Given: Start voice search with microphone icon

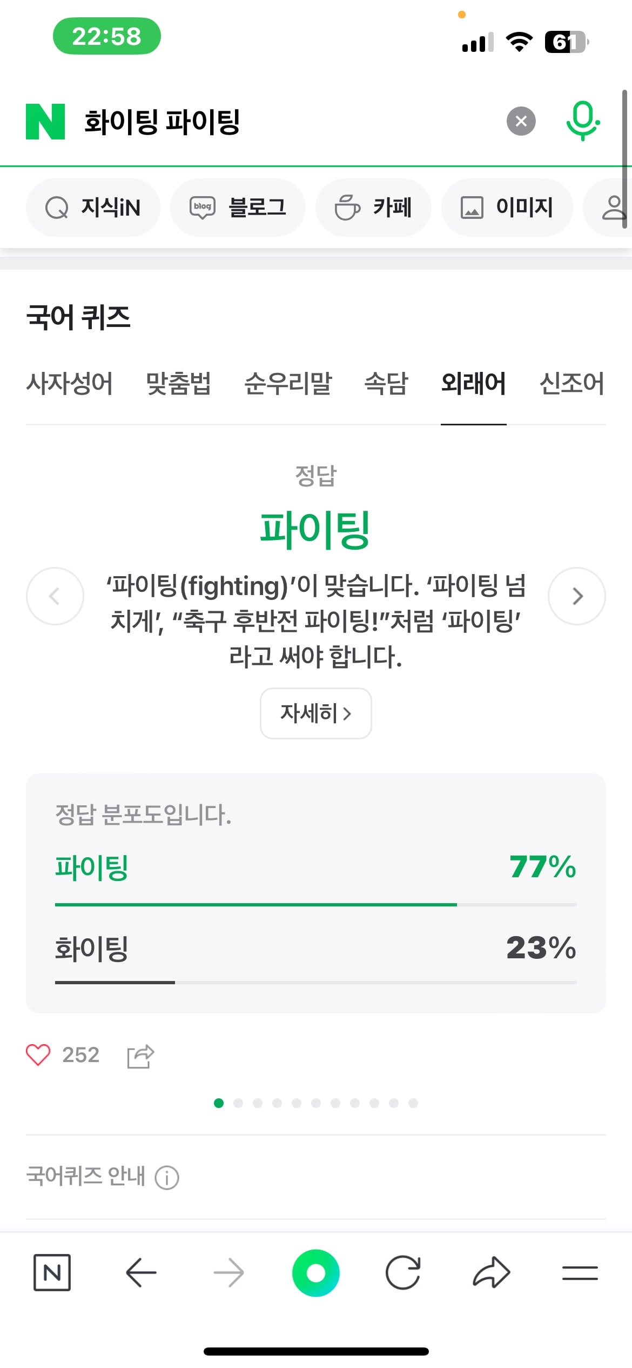Looking at the screenshot, I should point(582,121).
